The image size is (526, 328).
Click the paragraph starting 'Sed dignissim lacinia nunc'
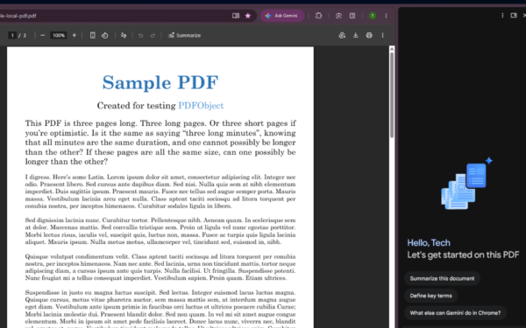pos(160,231)
